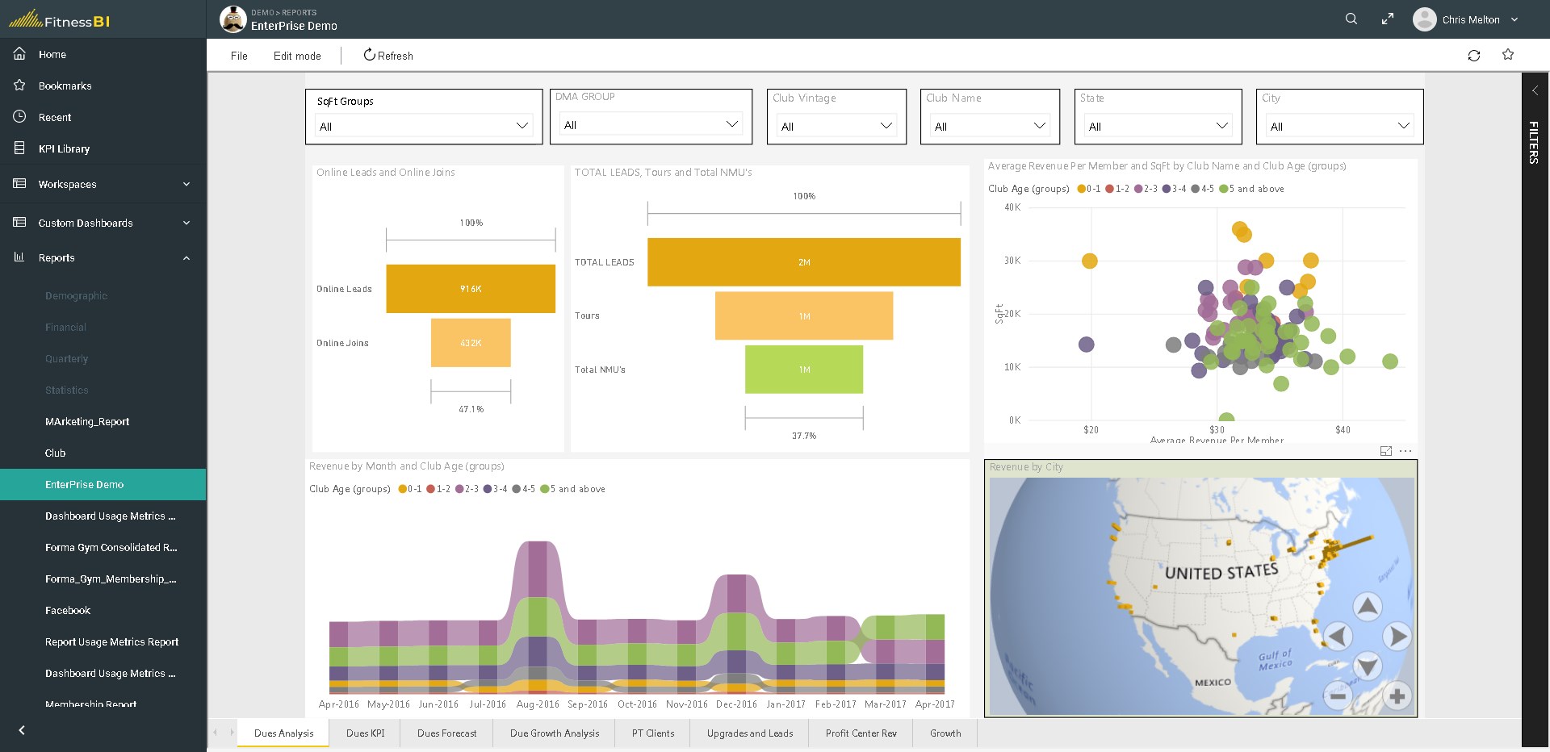Click the 0-1 legend swatch in scatter chart

(x=1082, y=189)
